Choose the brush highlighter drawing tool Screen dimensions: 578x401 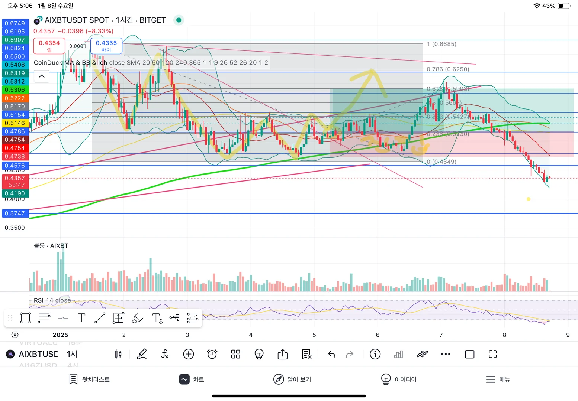tap(137, 318)
